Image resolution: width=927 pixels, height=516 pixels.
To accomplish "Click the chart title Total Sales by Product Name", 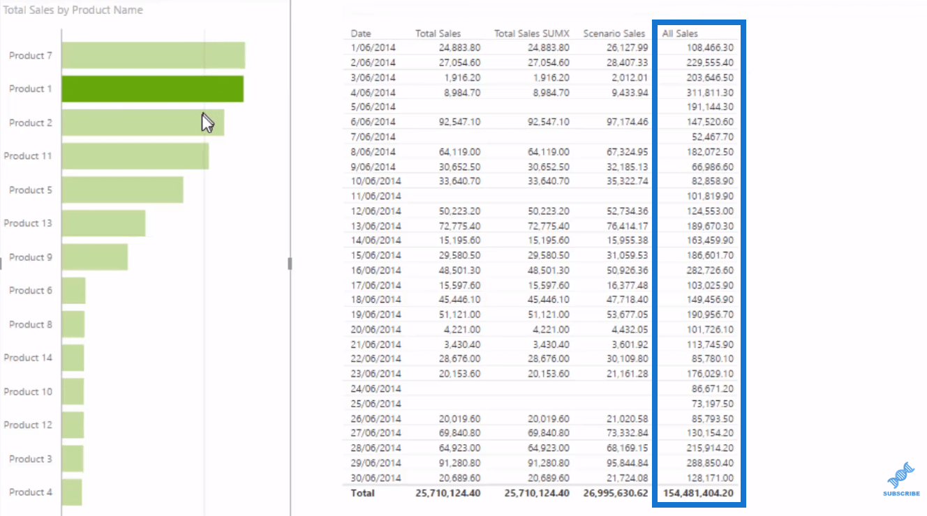I will [72, 10].
